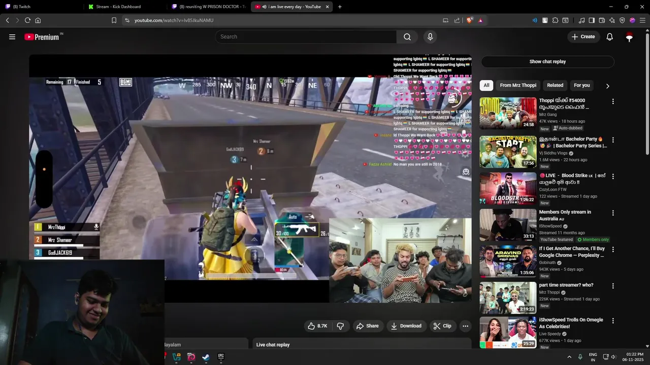Viewport: 650px width, 365px height.
Task: Open YouTube notifications bell
Action: pyautogui.click(x=610, y=36)
